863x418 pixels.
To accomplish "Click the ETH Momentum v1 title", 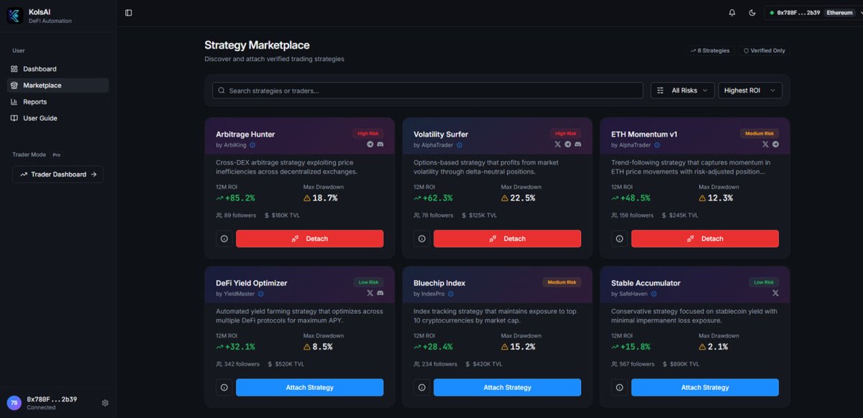I will [644, 134].
